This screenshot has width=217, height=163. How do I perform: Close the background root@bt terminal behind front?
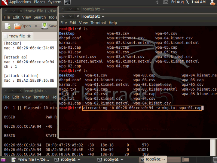(78, 9)
